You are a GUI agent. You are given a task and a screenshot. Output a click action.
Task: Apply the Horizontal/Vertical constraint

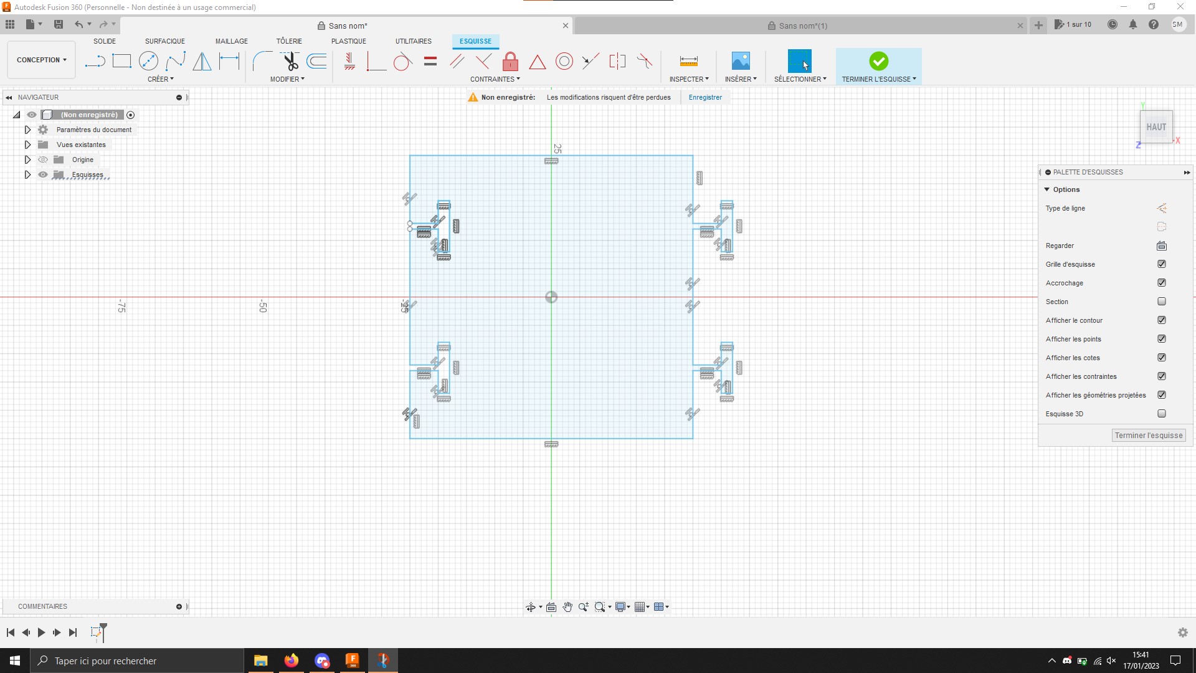pos(349,61)
